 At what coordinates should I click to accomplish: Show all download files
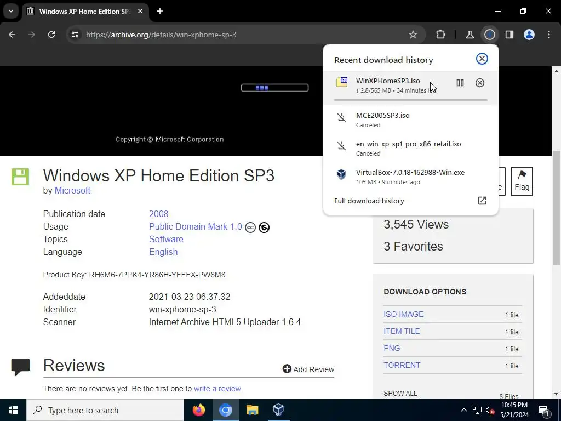click(400, 393)
